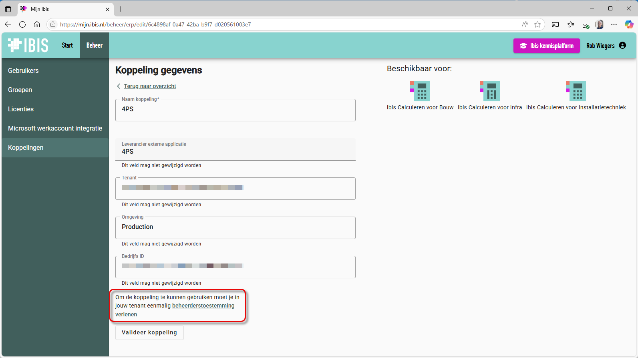Open Ibis Calculeren voor Installatietechniek icon
This screenshot has height=358, width=638.
click(576, 91)
